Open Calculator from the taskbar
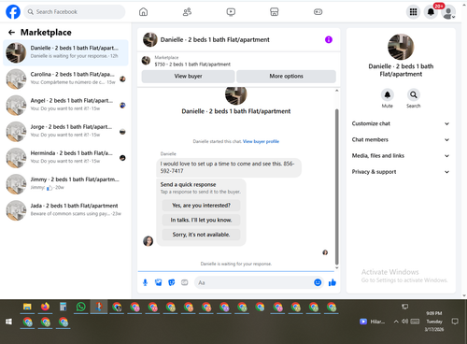 (x=63, y=307)
